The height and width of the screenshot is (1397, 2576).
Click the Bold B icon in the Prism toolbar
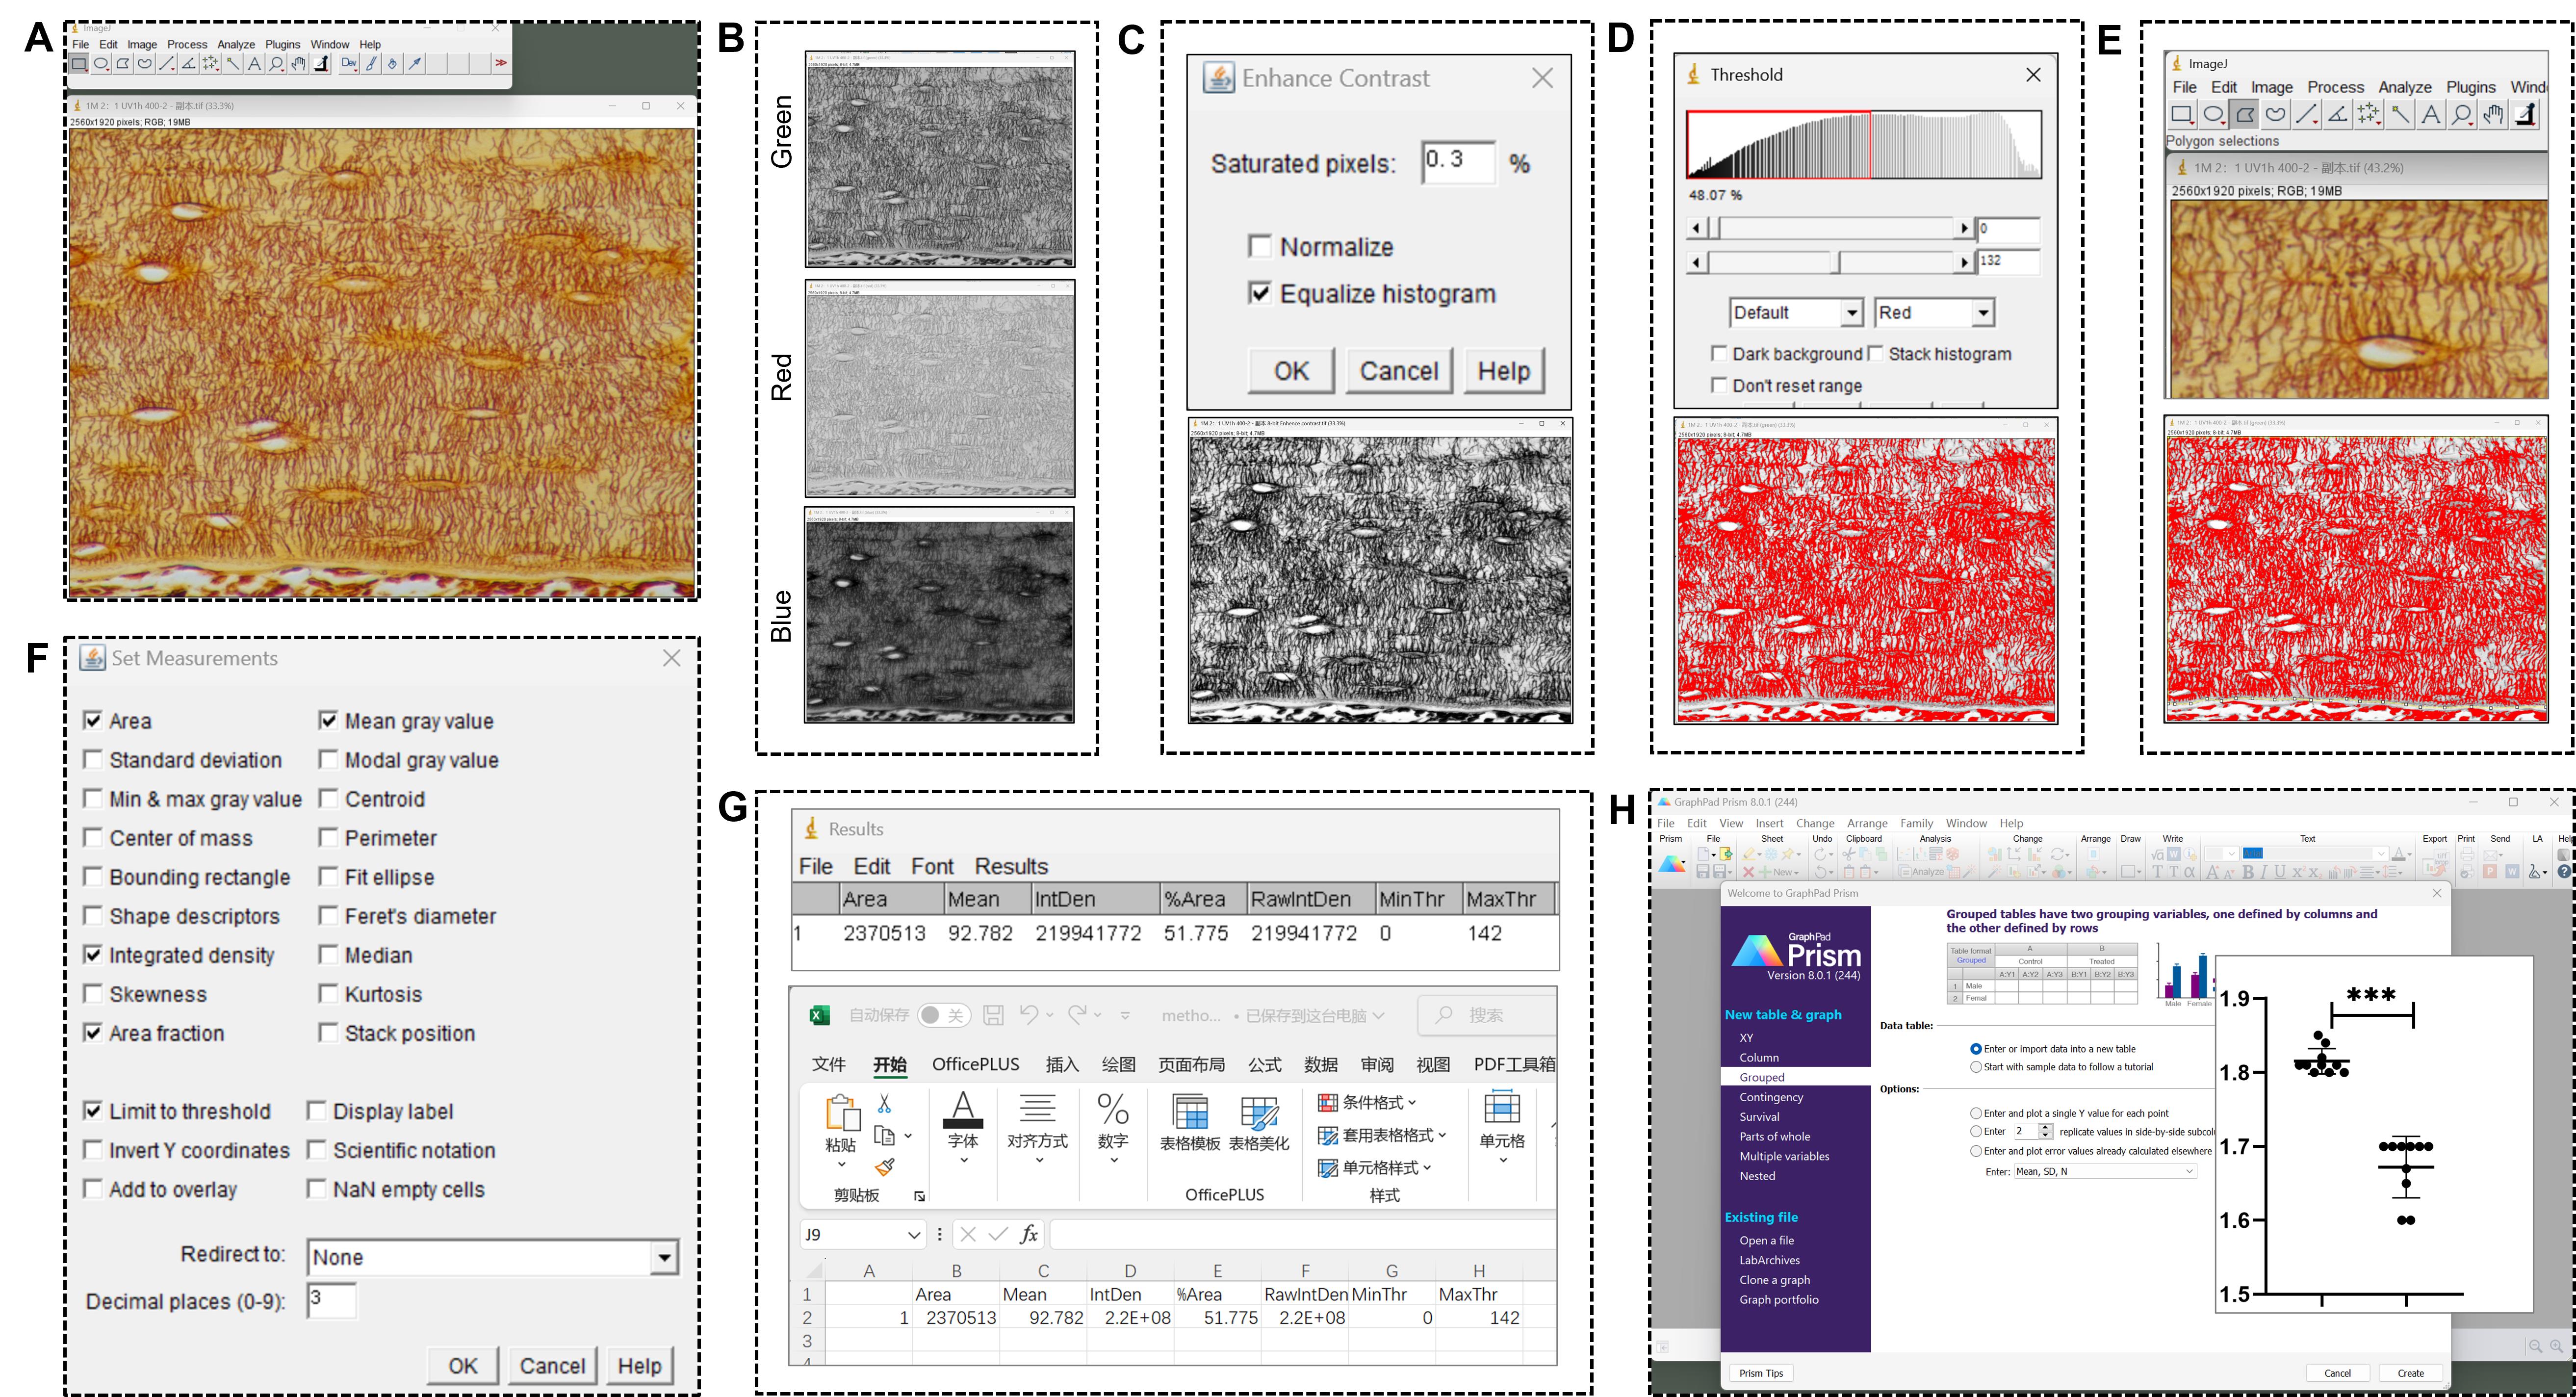click(x=2248, y=872)
